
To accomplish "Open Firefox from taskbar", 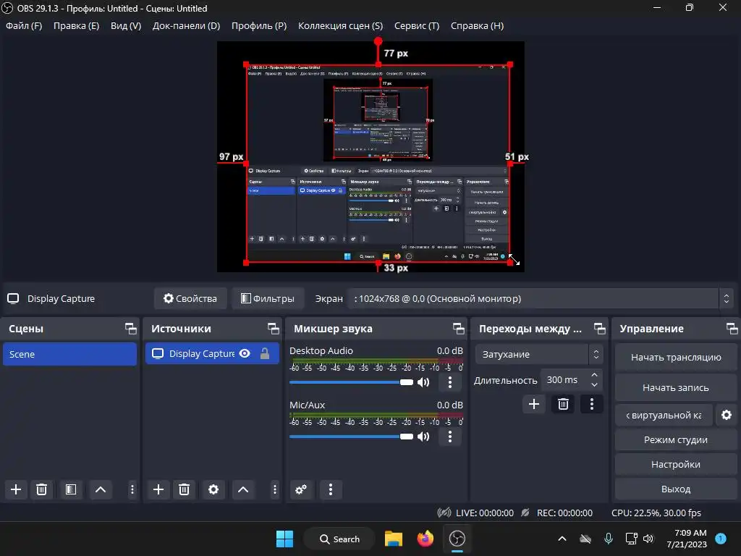I will (x=425, y=539).
